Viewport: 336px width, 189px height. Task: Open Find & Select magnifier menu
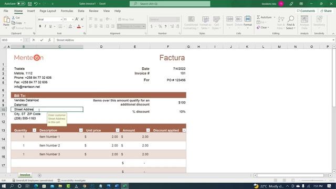tap(290, 23)
